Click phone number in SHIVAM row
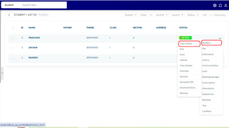Image resolution: width=229 pixels, height=128 pixels. tap(92, 48)
